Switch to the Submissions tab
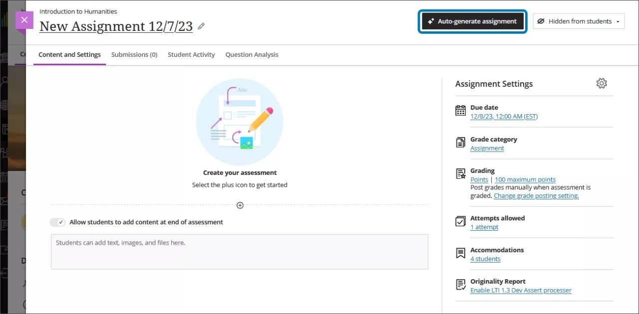The image size is (639, 314). 134,54
